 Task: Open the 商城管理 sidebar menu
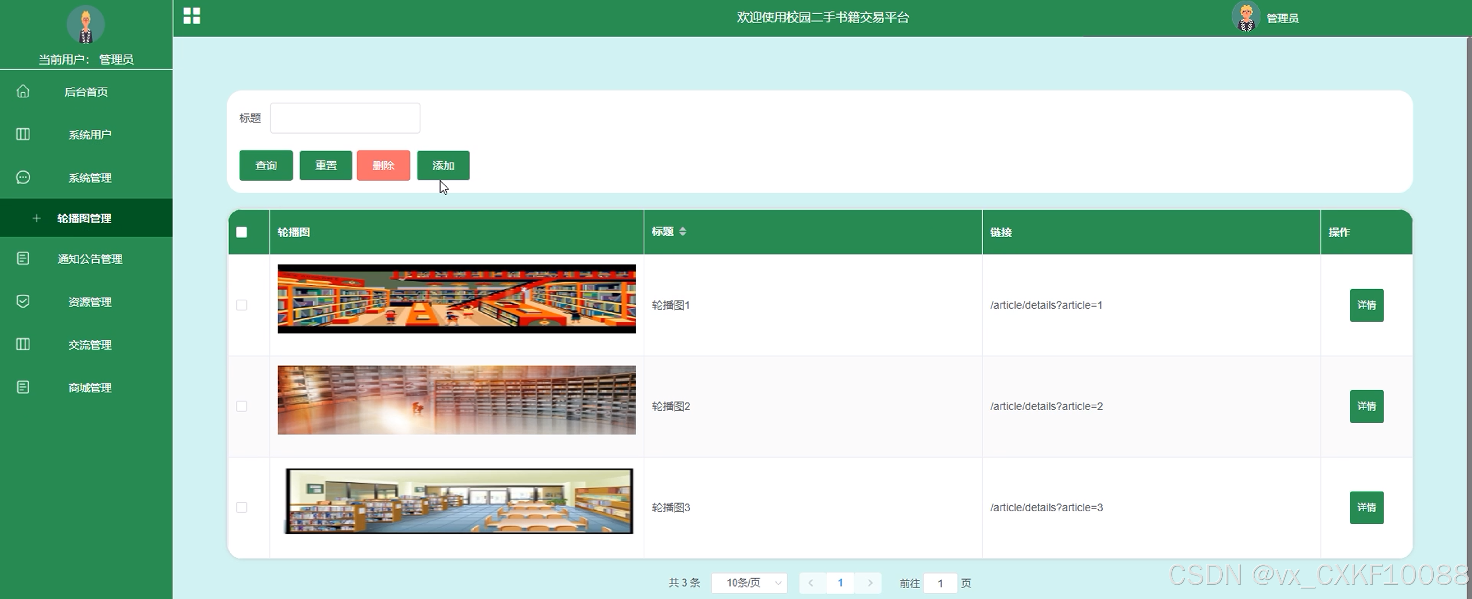90,388
